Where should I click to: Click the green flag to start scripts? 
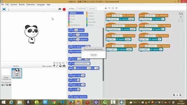click(60, 9)
